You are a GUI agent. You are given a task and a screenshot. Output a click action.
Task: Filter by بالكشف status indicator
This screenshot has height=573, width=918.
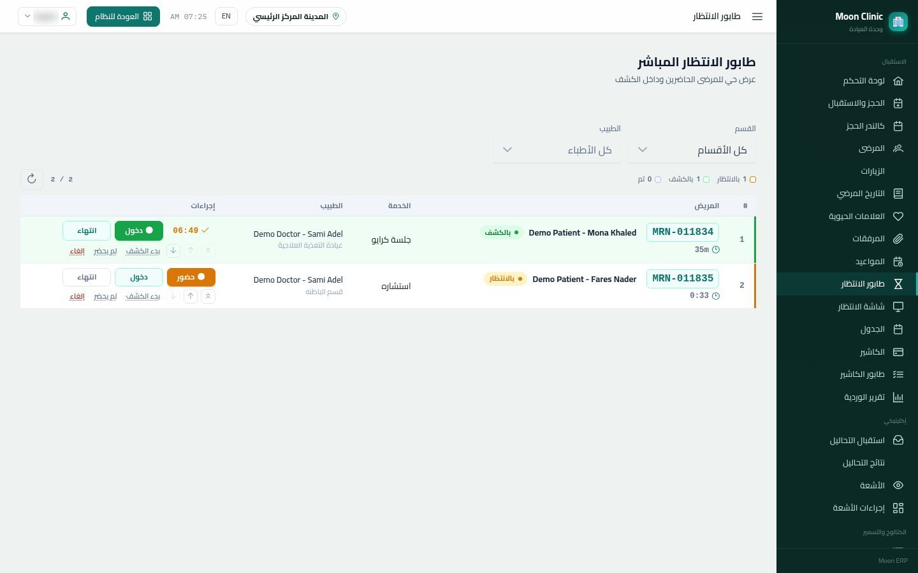tap(688, 180)
